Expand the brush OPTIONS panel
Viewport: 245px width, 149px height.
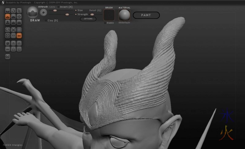pos(88,19)
